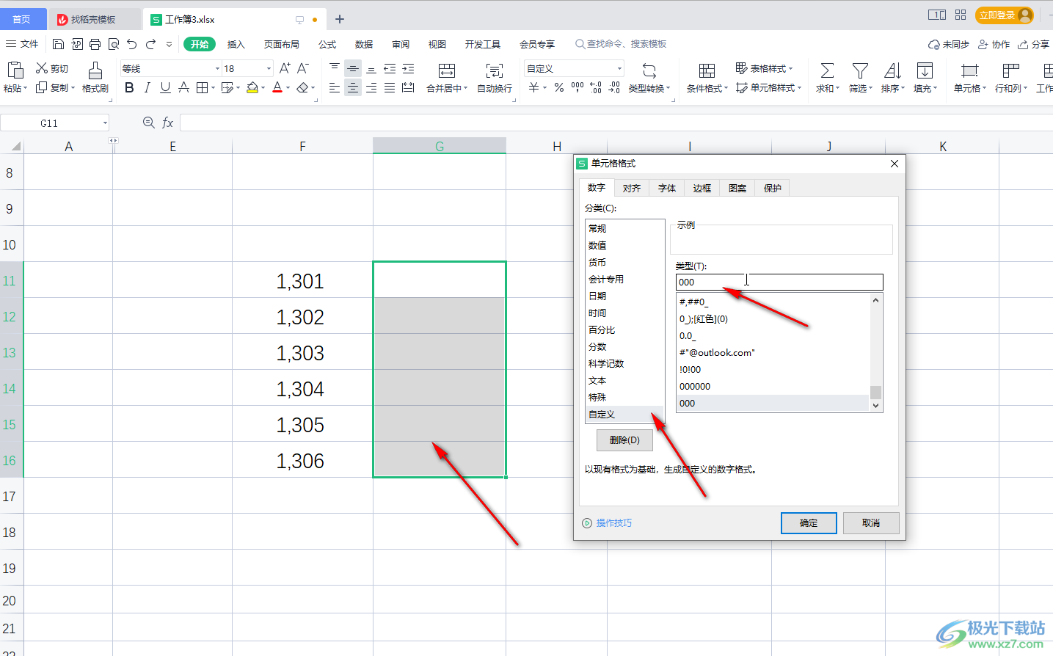
Task: Click Auto Wrap (自动换行) icon
Action: click(495, 70)
